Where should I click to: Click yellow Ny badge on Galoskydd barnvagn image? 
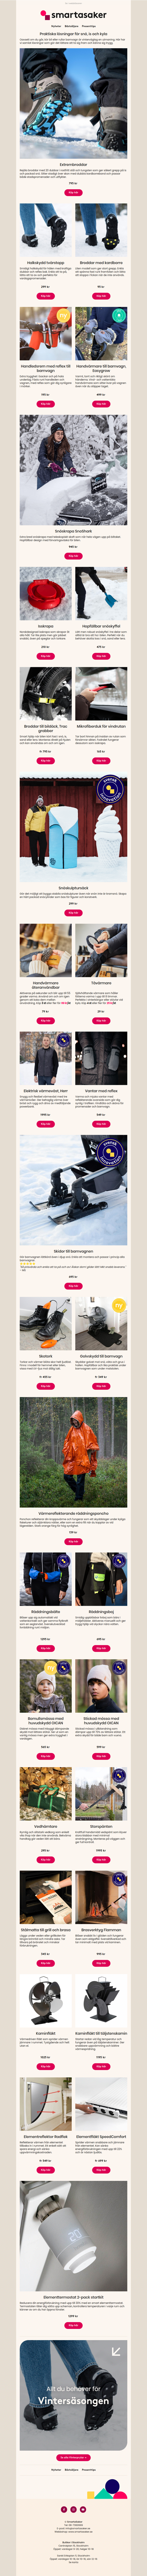coord(118,1306)
